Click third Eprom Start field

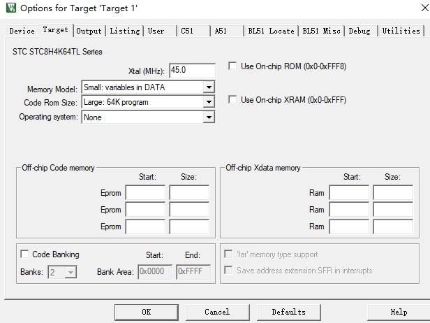[x=145, y=227]
